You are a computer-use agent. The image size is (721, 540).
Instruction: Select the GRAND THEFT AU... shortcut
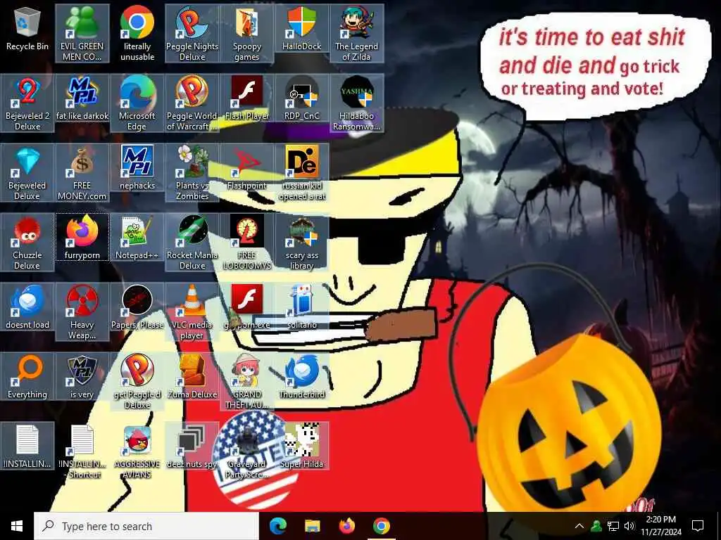pyautogui.click(x=247, y=382)
